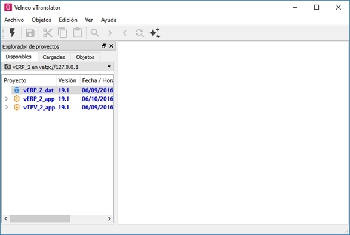Expand the vERP_2_app project node
The image size is (350, 235).
(x=7, y=99)
